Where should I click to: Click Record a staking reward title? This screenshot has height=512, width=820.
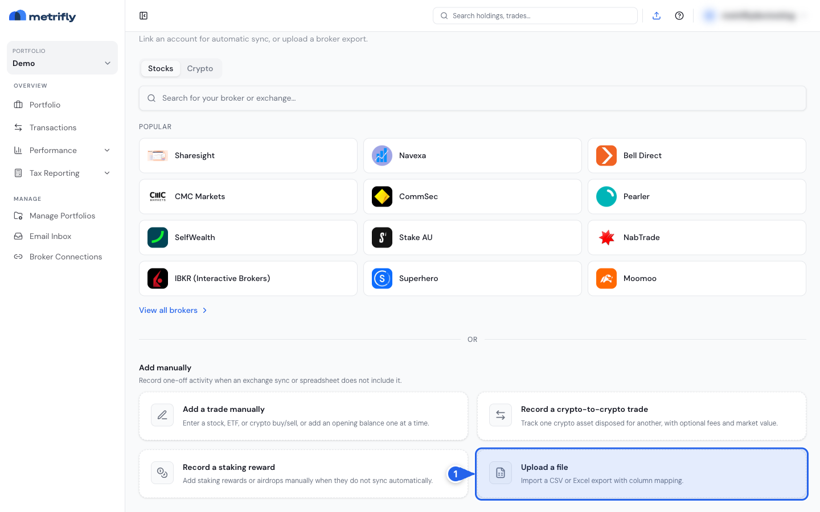[229, 467]
